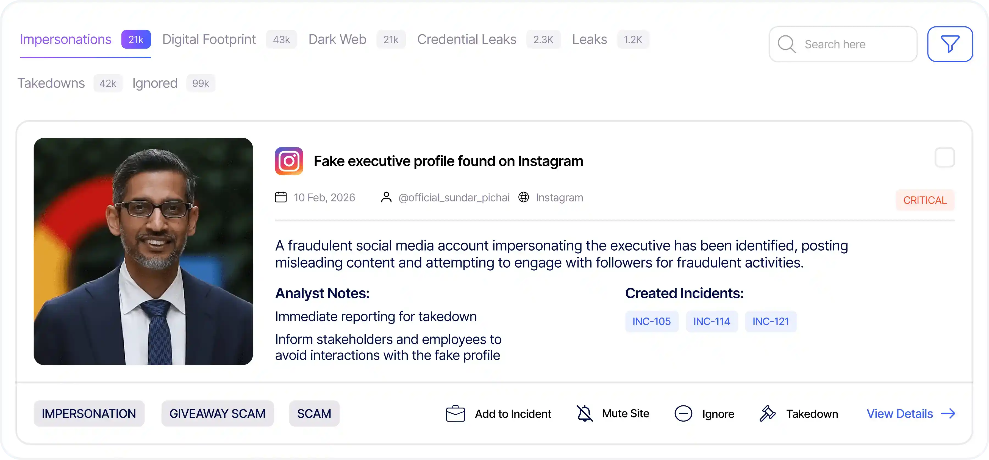Click the Add to Incident briefcase icon
Screen dimensions: 989x460
455,414
